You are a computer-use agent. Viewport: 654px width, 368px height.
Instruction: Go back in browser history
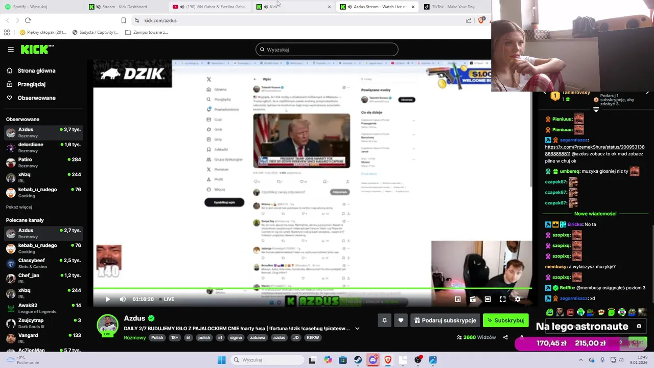7,20
